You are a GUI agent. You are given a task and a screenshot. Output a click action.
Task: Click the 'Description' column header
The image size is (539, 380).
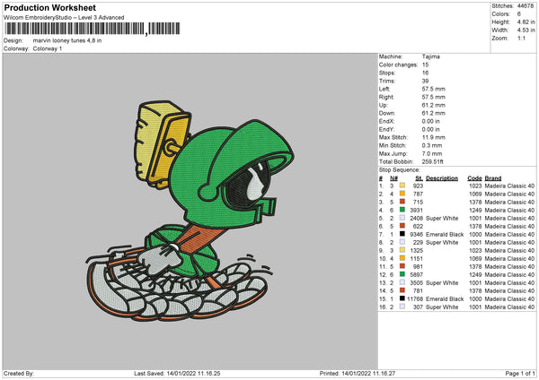[x=442, y=178]
